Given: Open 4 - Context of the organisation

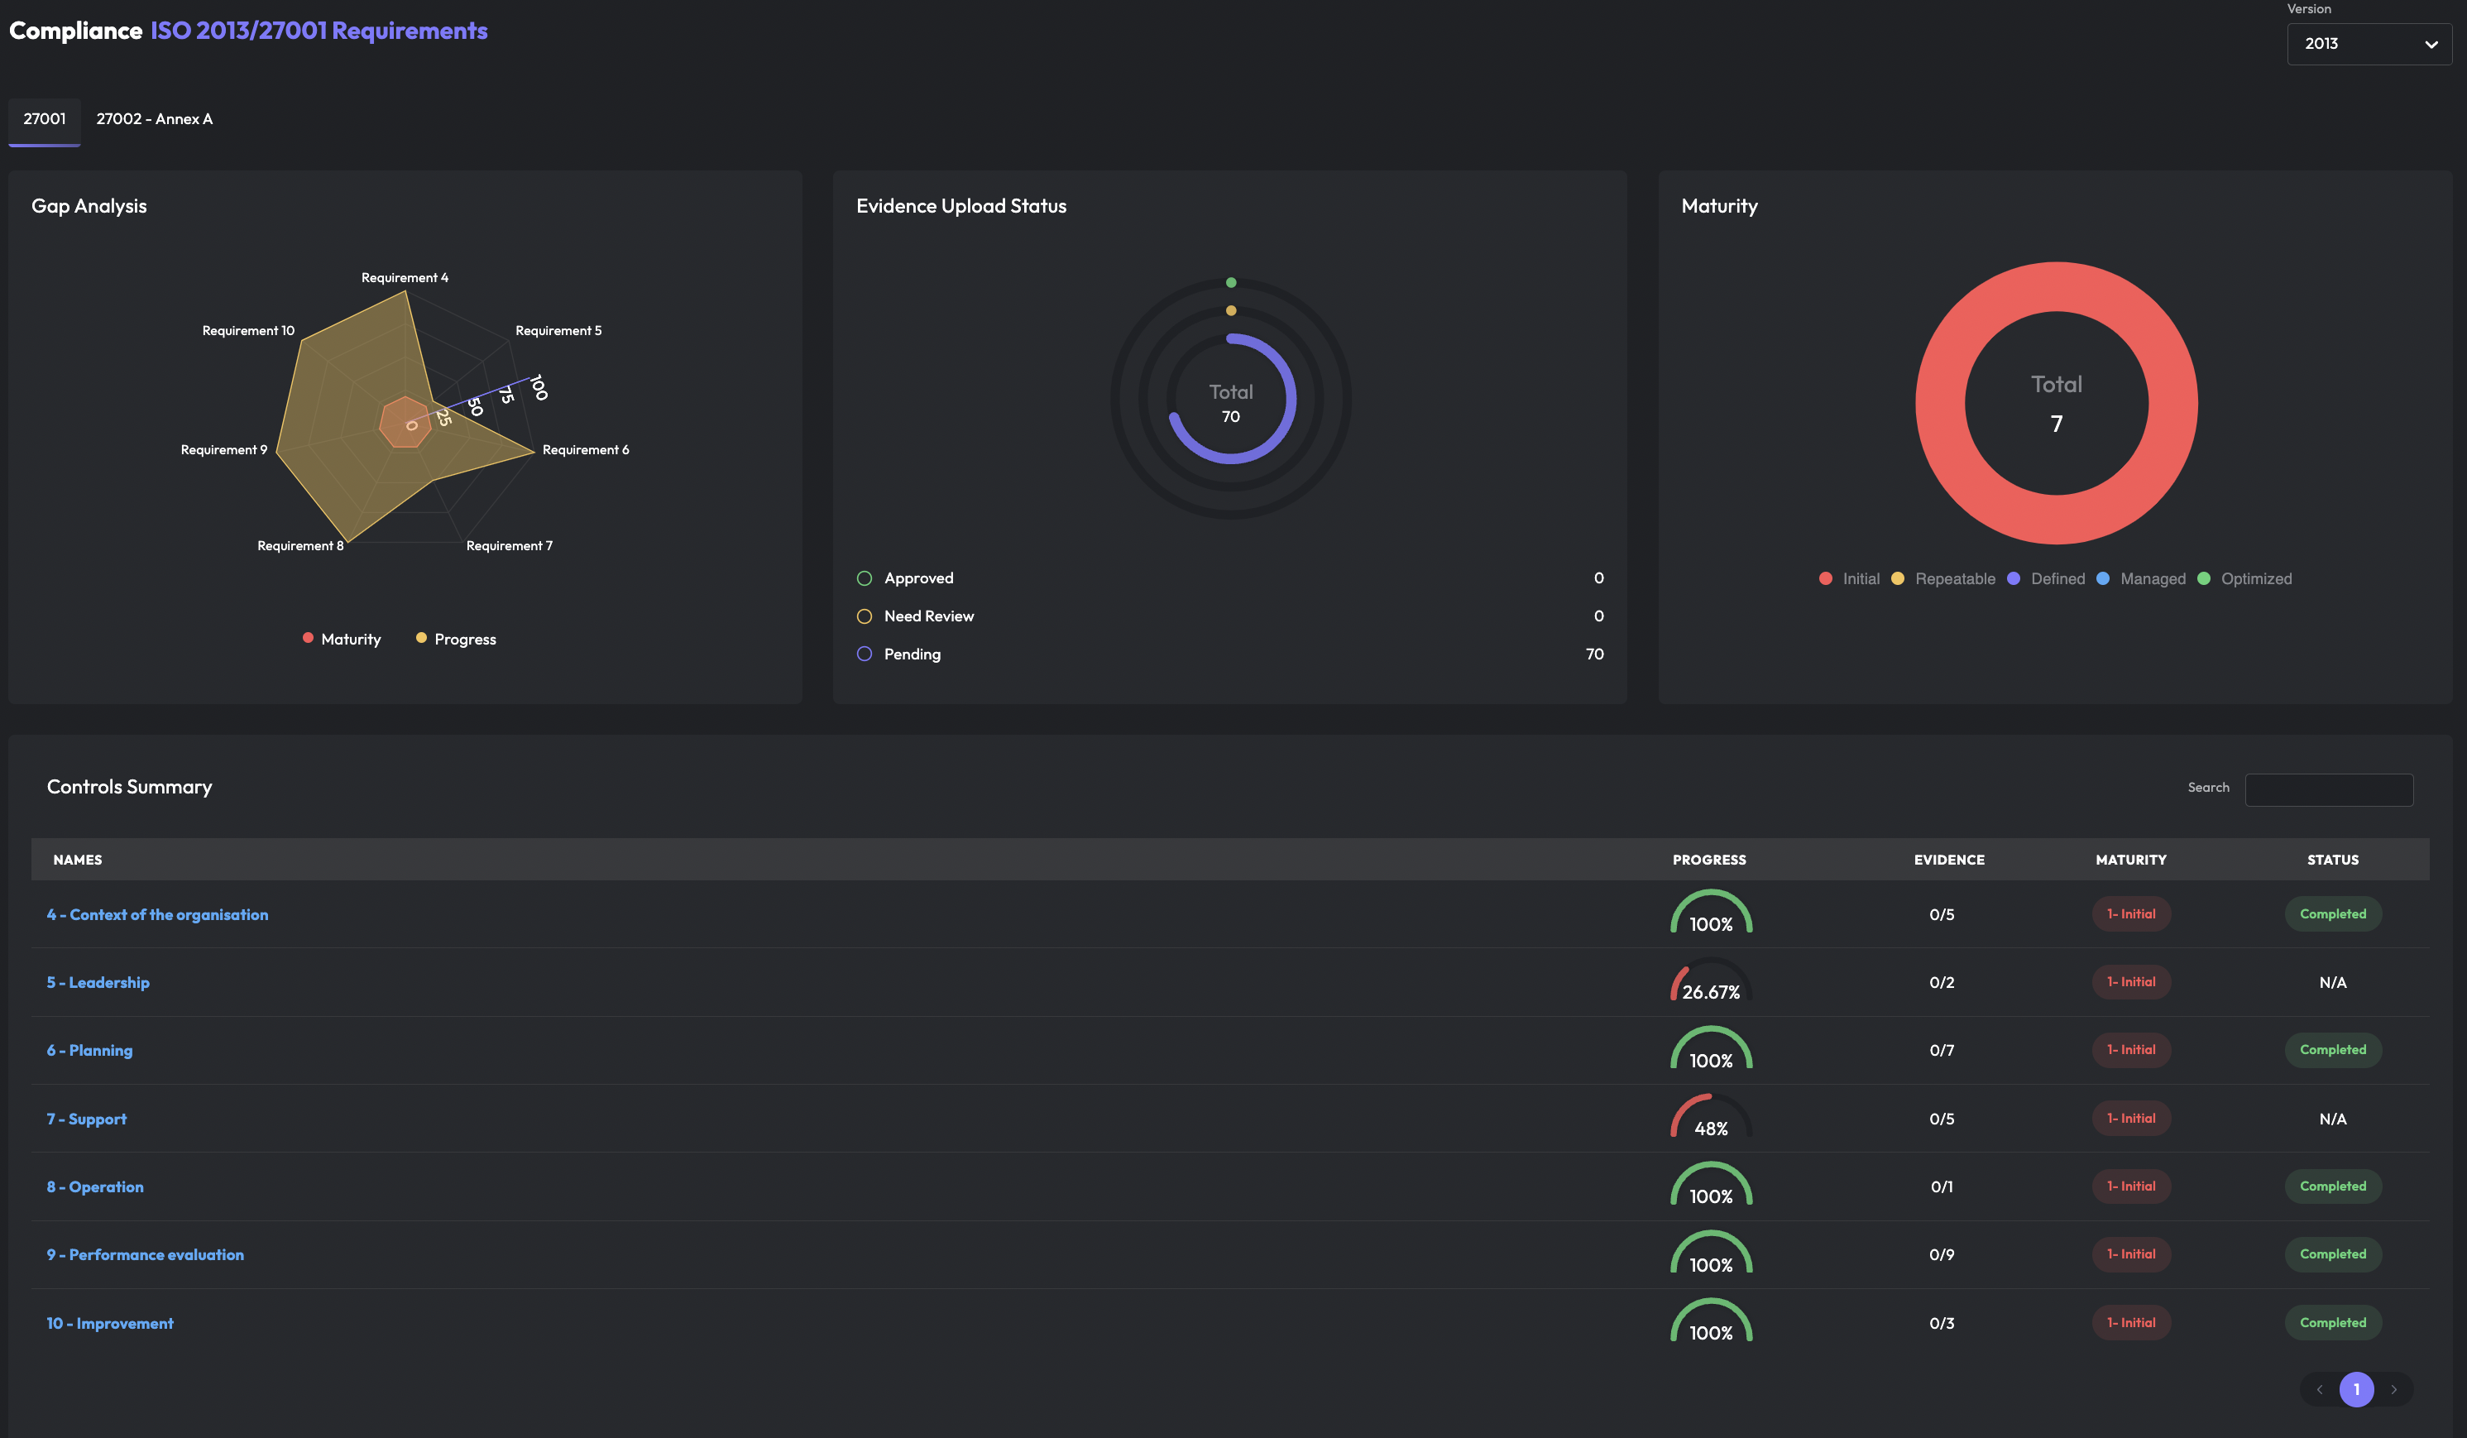Looking at the screenshot, I should click(x=158, y=914).
